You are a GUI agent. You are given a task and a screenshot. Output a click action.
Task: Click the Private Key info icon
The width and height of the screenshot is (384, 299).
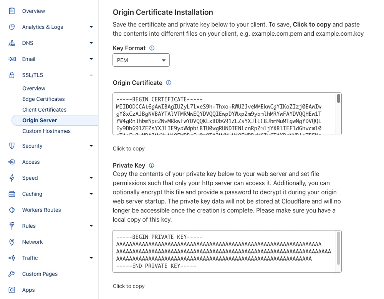151,166
